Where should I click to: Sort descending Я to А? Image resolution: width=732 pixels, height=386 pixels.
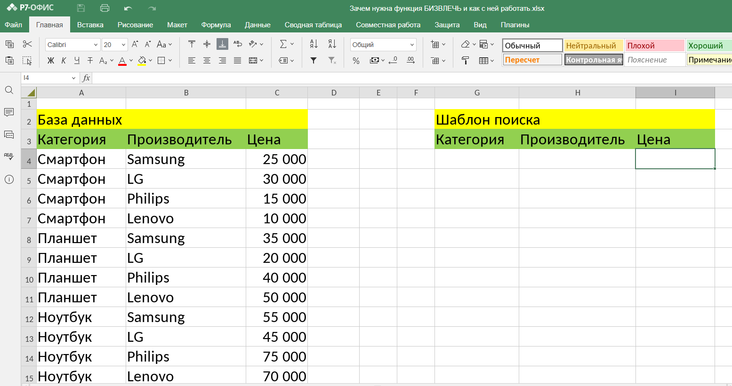[x=332, y=44]
